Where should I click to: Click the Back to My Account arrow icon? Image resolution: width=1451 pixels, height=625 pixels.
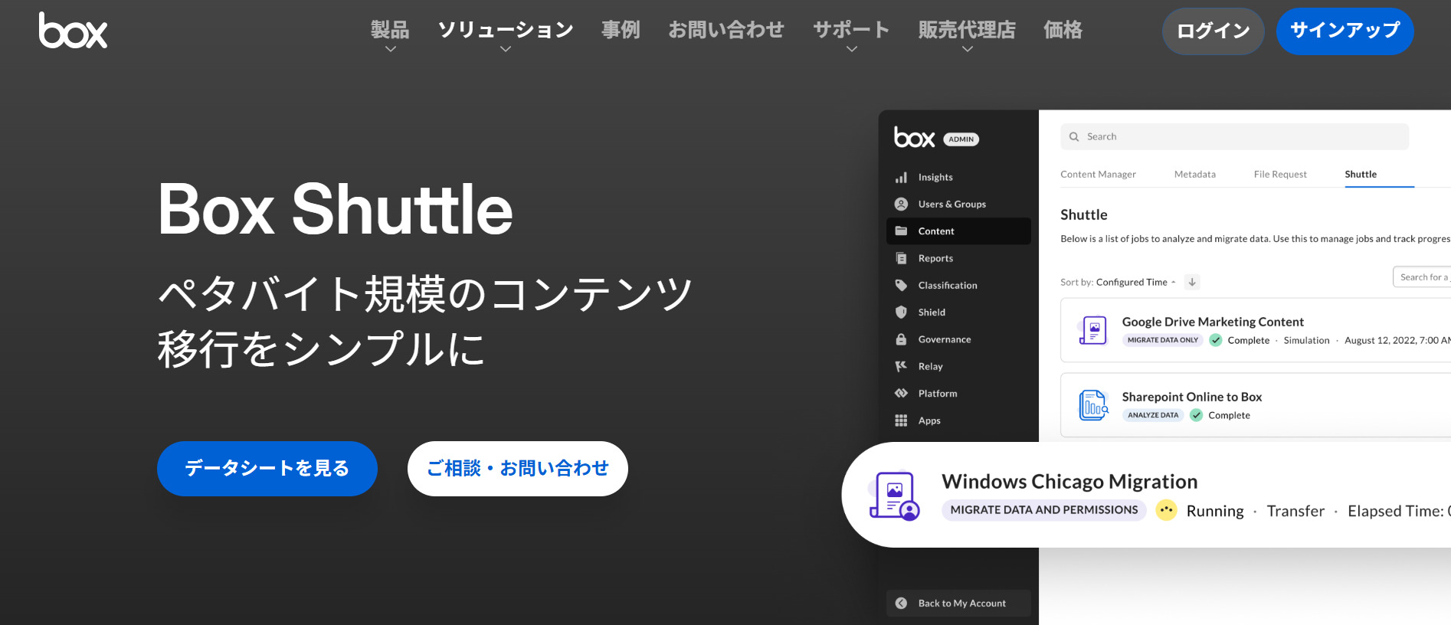coord(901,604)
